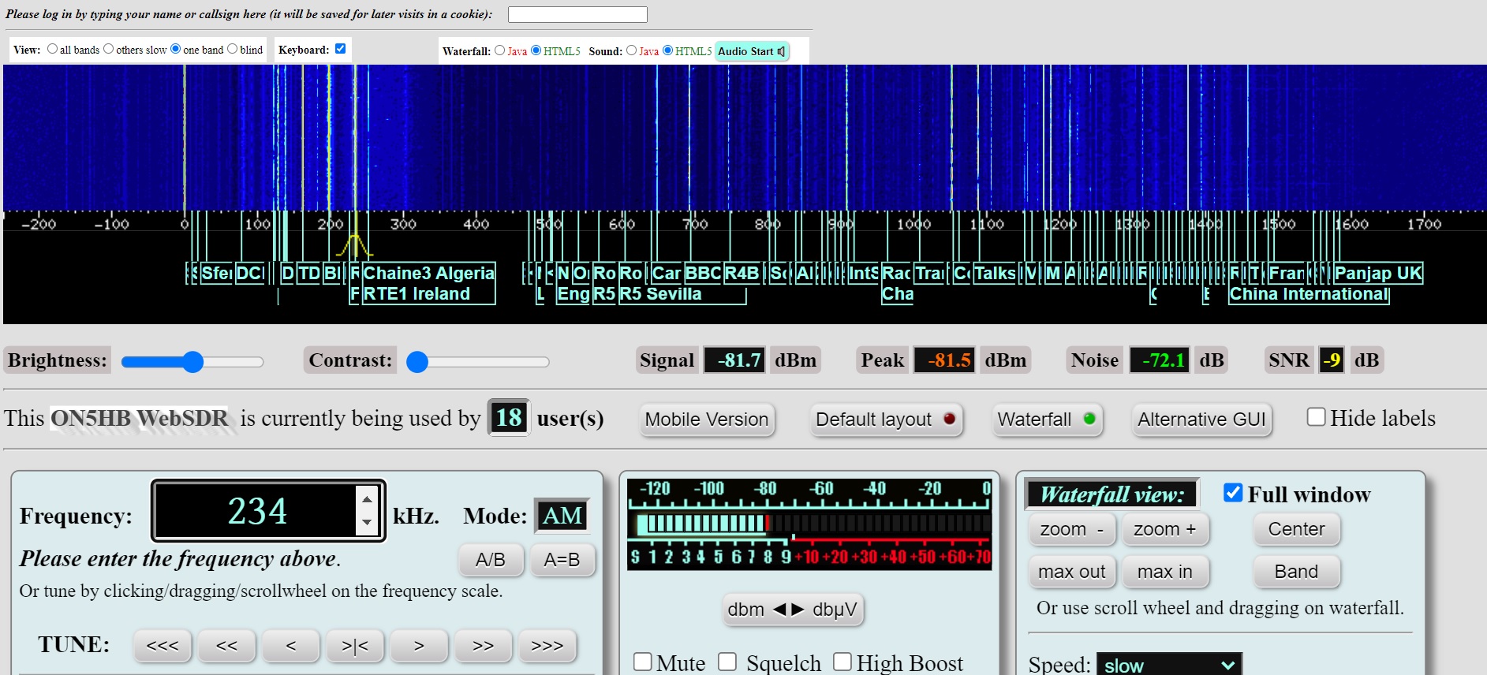Decrease frequency with the spinner down arrow
1487x675 pixels.
click(367, 522)
